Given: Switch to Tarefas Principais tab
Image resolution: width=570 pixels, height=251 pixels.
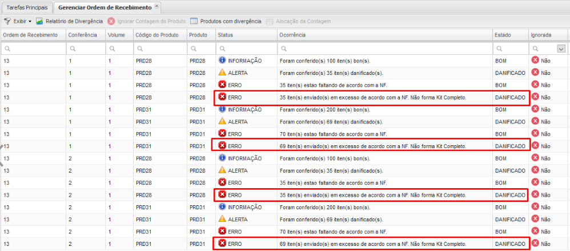Looking at the screenshot, I should 27,7.
